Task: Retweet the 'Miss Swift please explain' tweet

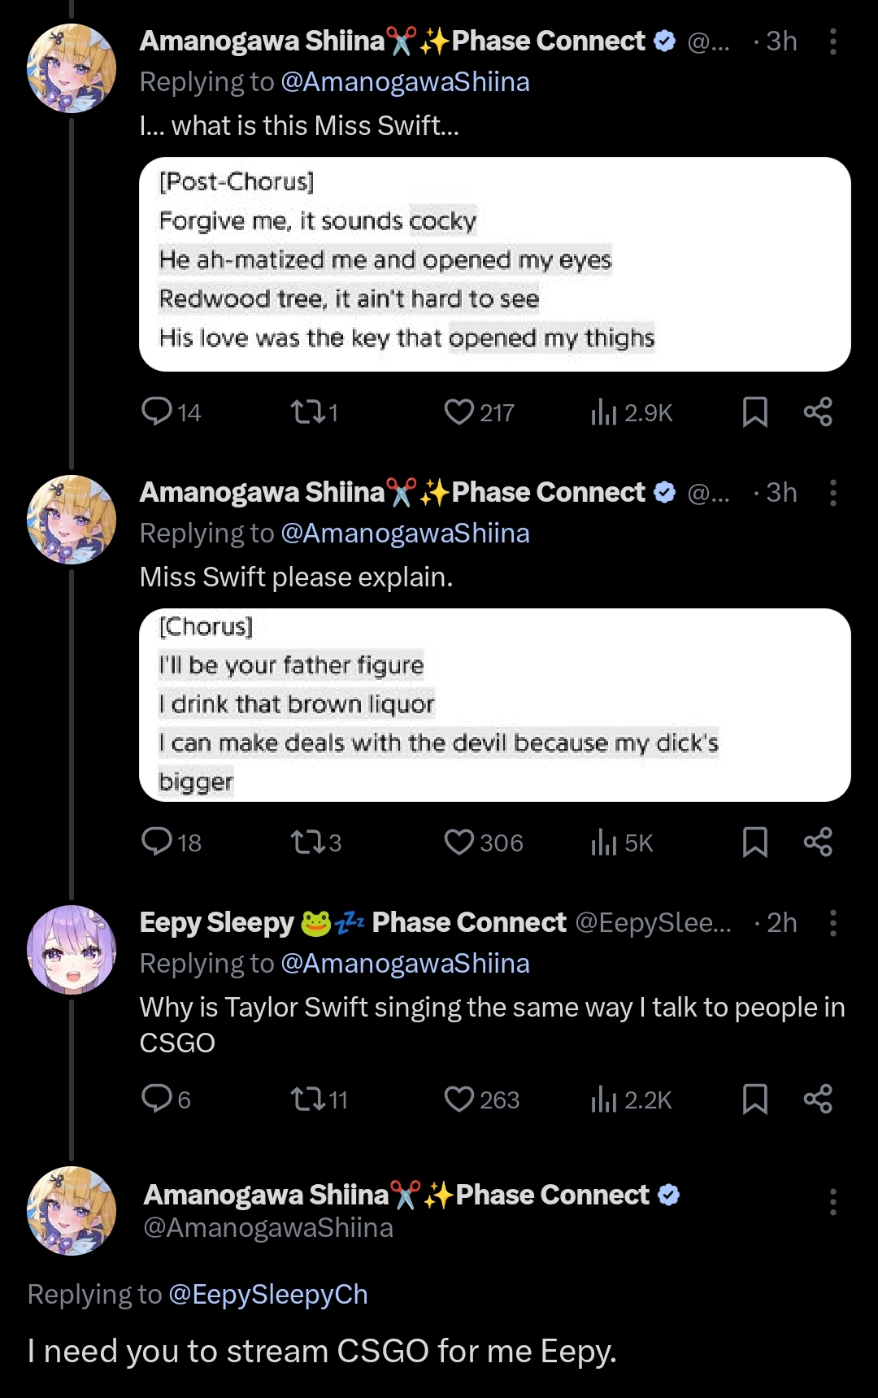Action: (308, 843)
